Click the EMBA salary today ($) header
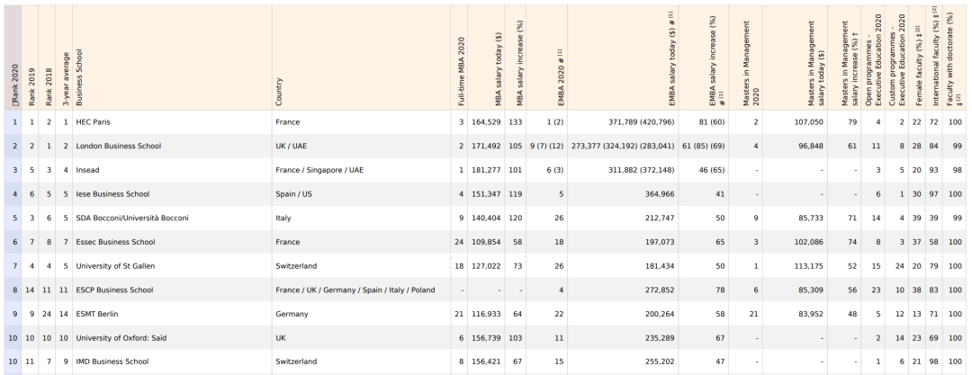972x375 pixels. [x=623, y=58]
